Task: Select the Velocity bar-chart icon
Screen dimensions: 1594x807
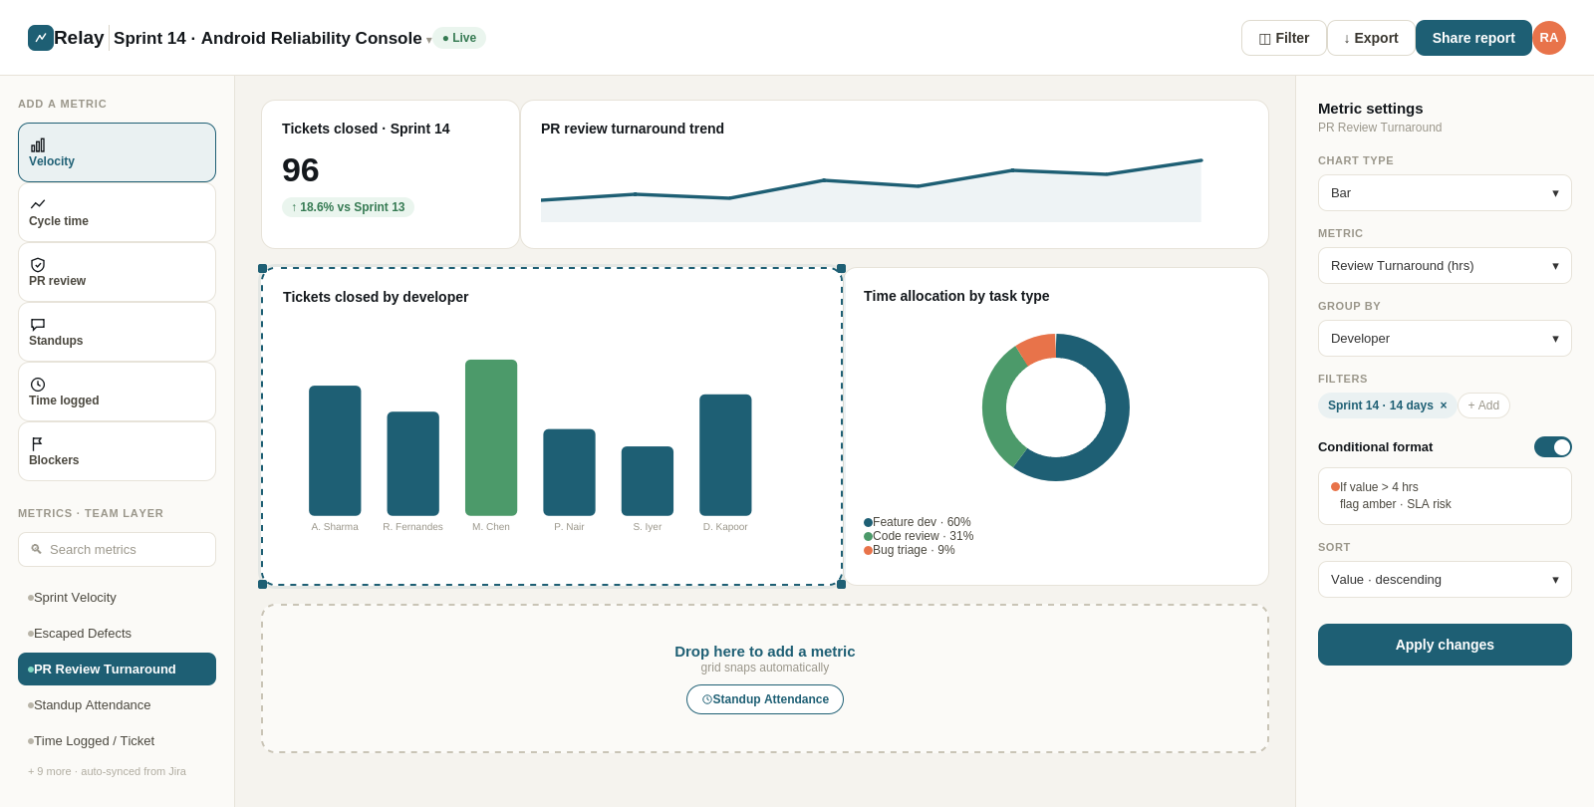Action: [x=38, y=145]
